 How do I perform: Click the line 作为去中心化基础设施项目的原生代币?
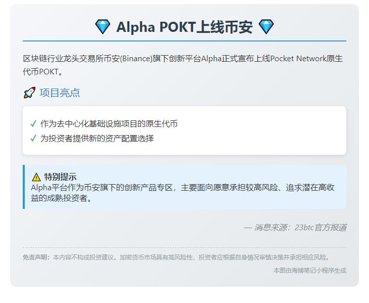click(109, 123)
